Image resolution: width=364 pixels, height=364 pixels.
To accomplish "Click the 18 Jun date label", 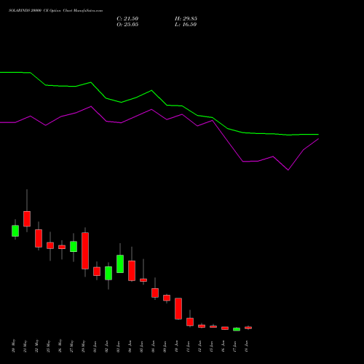I will [247, 347].
